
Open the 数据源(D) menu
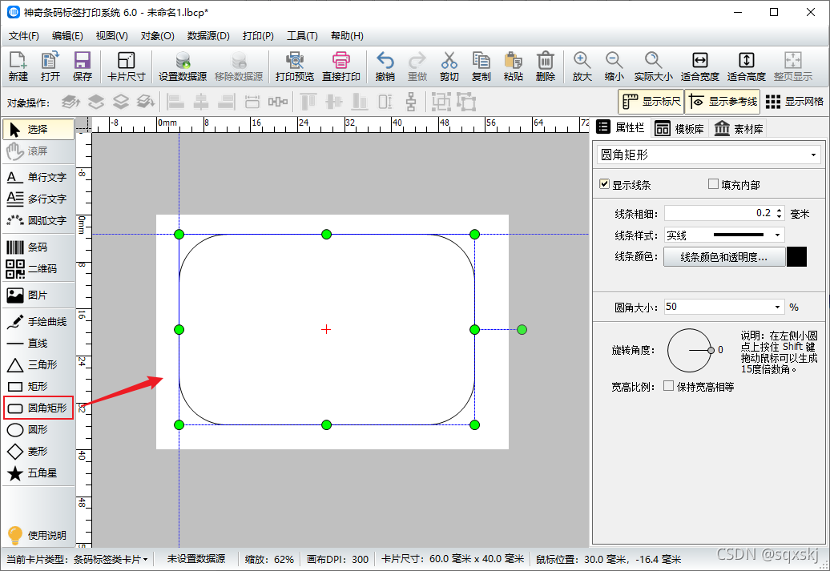tap(208, 35)
